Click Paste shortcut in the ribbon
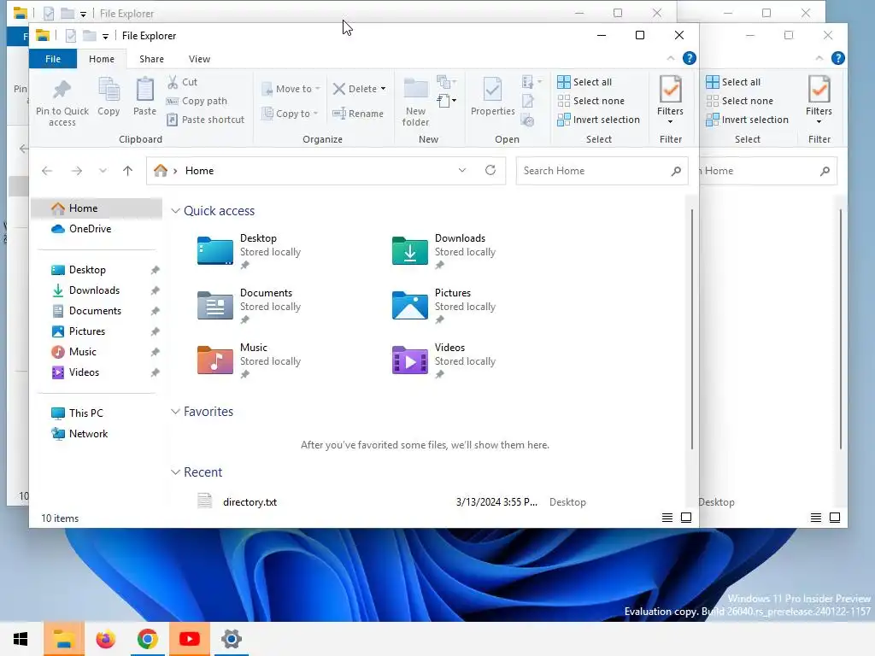Image resolution: width=875 pixels, height=656 pixels. (205, 120)
